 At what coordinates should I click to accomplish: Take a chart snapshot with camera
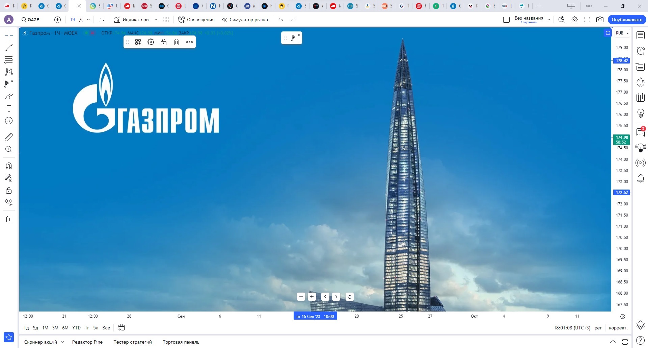[600, 20]
